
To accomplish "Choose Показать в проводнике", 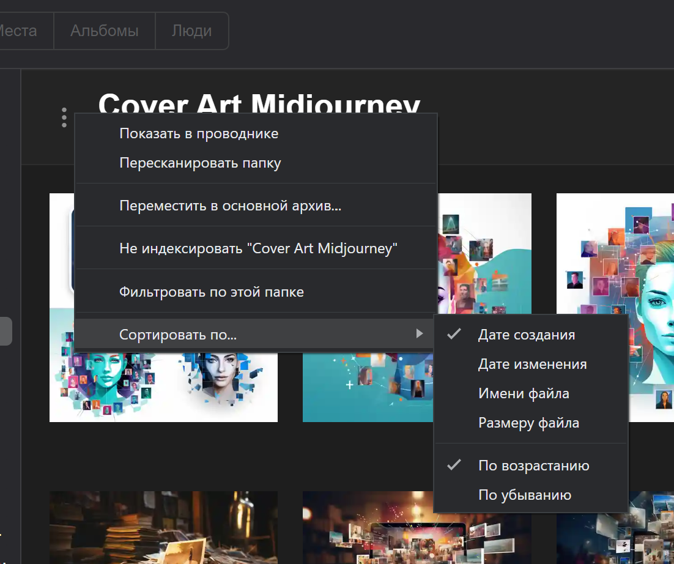I will pyautogui.click(x=256, y=134).
